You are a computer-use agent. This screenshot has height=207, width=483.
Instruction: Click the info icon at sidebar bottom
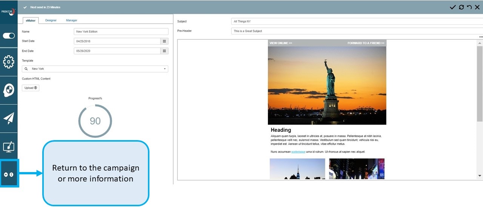point(12,175)
